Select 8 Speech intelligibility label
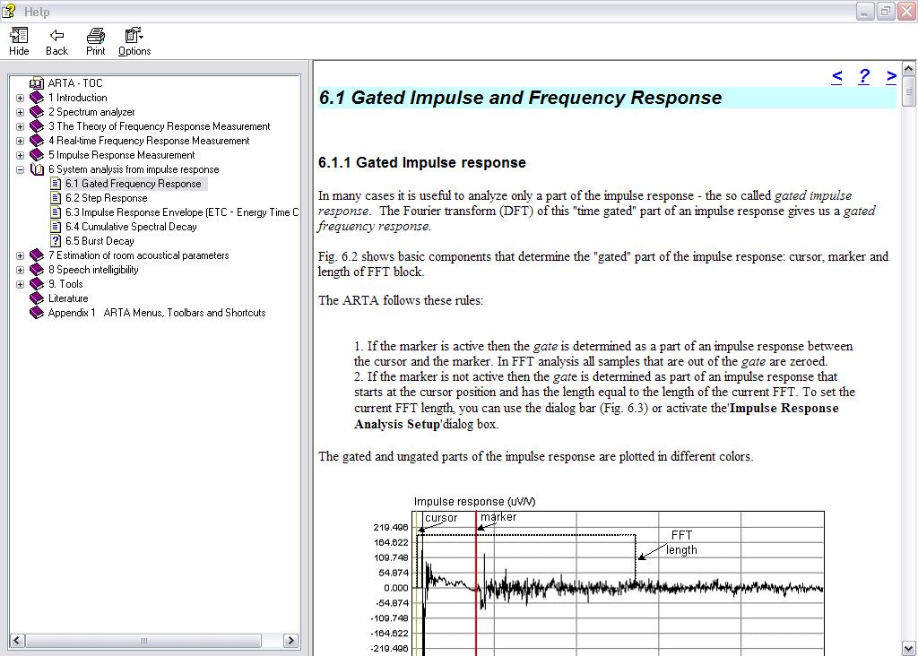 click(93, 270)
